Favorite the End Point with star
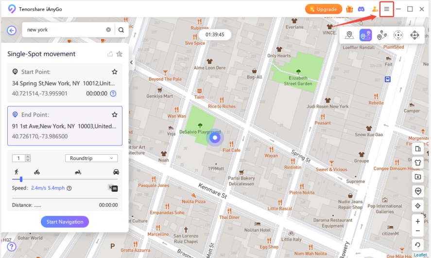The height and width of the screenshot is (258, 431). [115, 115]
